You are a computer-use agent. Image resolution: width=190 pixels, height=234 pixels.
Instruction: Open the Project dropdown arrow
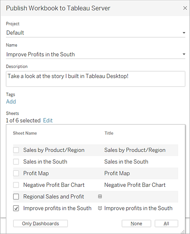click(x=184, y=33)
